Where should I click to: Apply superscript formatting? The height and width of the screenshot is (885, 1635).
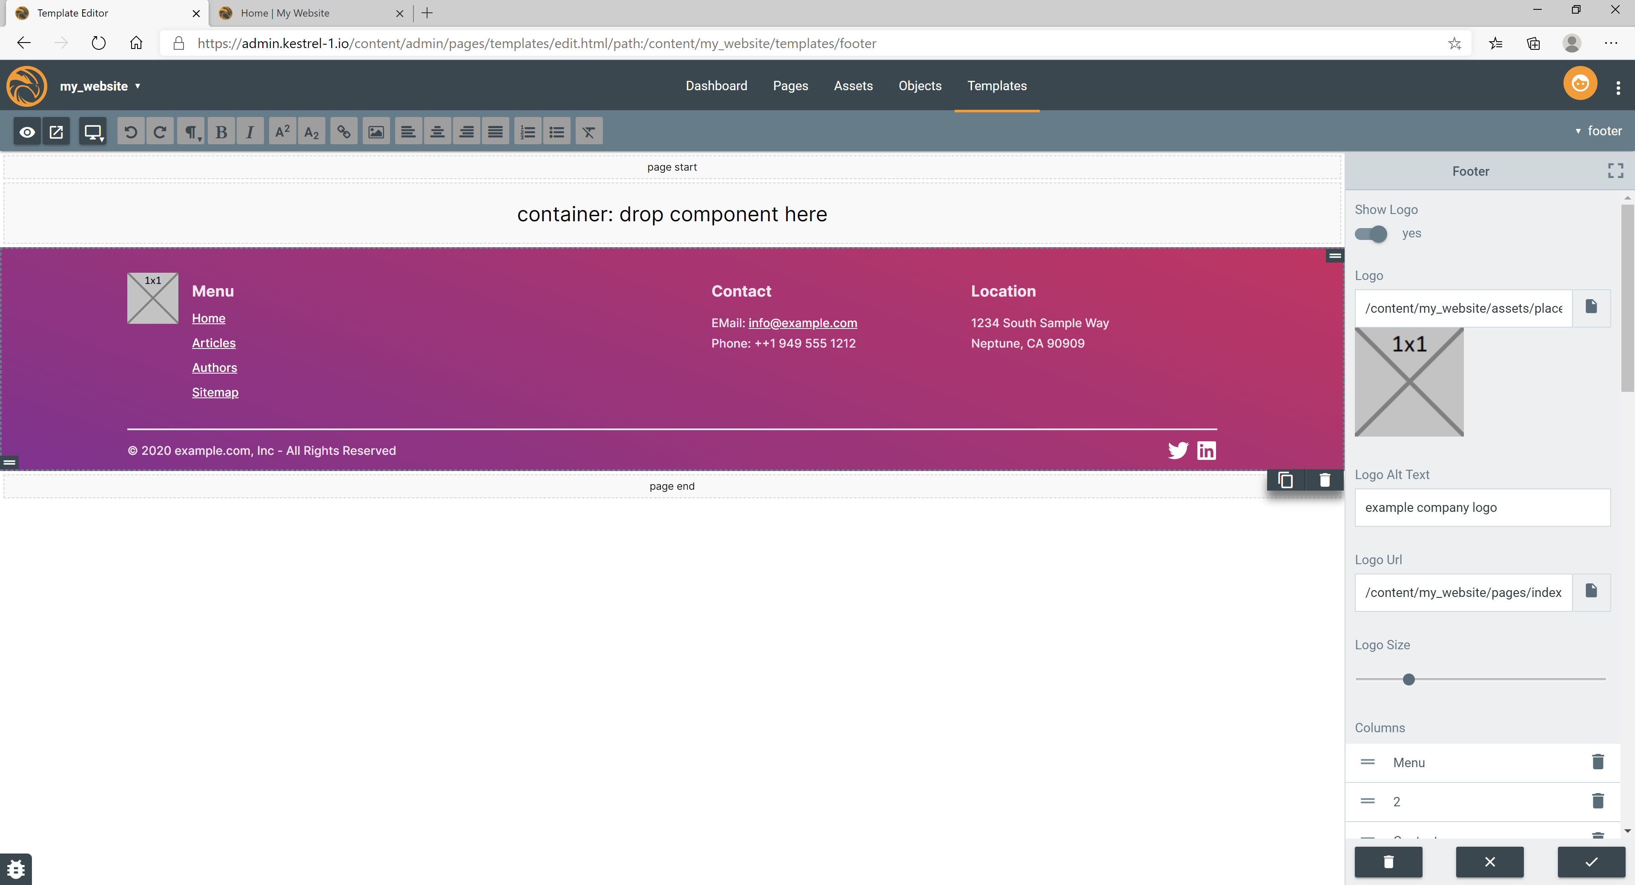pyautogui.click(x=282, y=132)
